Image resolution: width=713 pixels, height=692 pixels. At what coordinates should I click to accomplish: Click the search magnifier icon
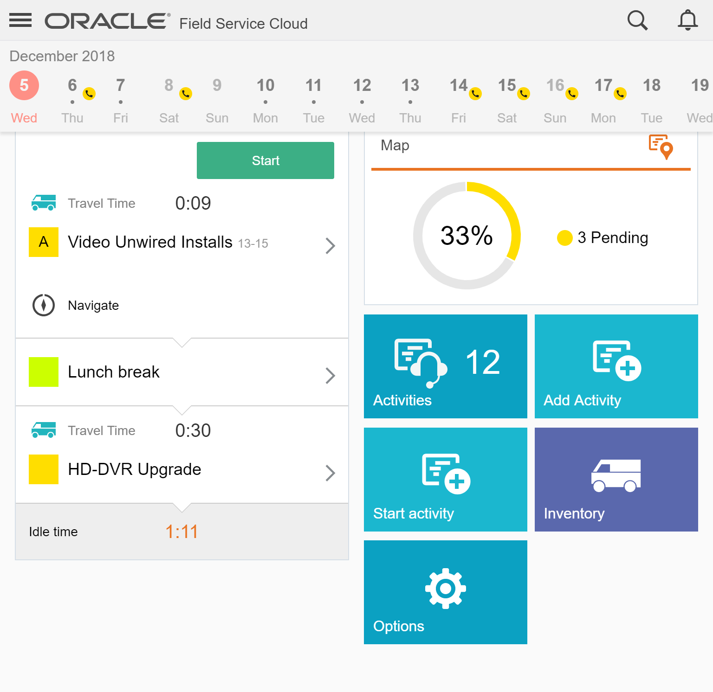637,20
